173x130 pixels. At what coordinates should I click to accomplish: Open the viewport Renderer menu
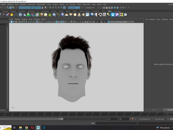(x=37, y=19)
